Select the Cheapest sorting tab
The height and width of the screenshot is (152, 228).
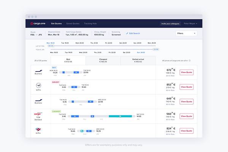pyautogui.click(x=103, y=60)
